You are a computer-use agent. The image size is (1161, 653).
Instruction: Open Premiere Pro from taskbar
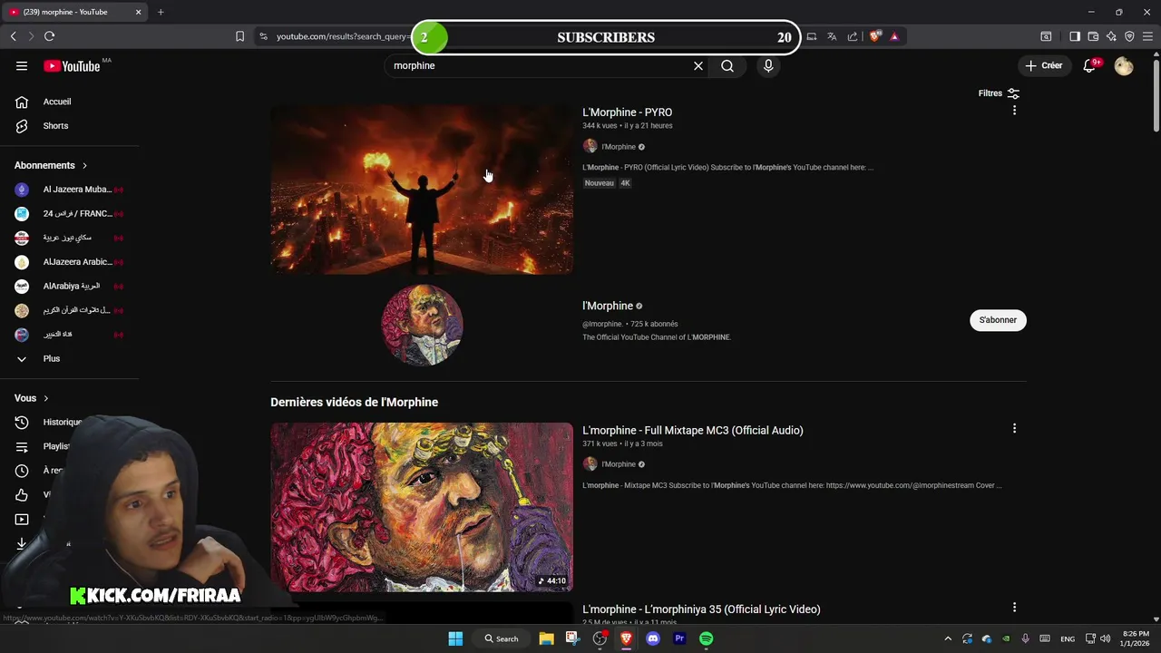point(679,638)
